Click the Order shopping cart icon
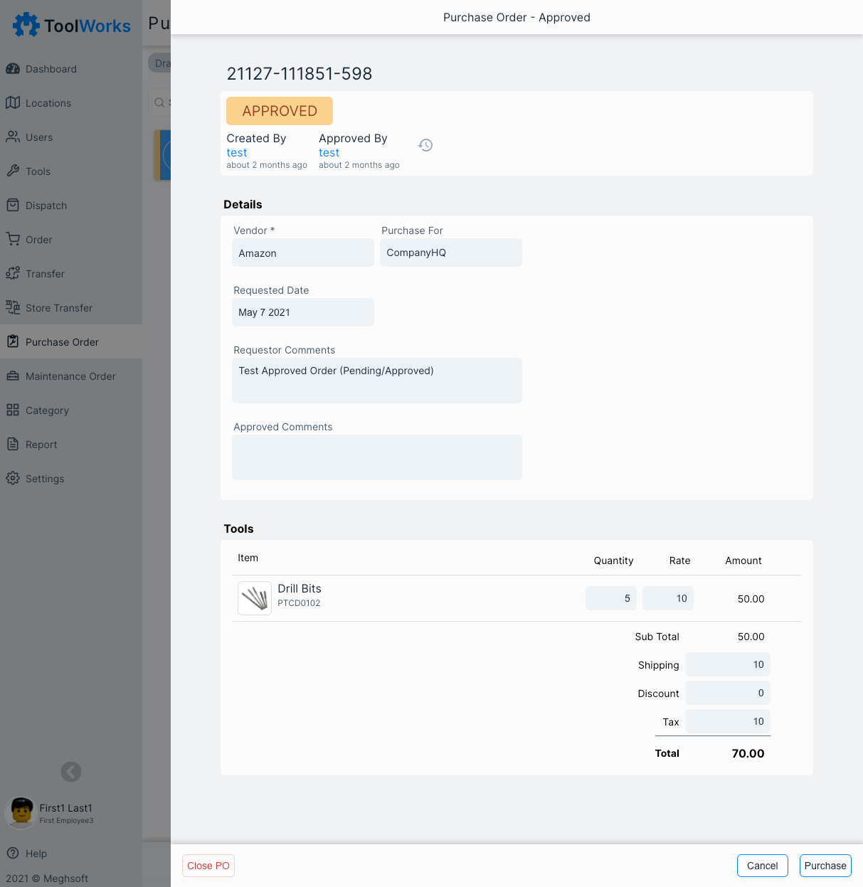Image resolution: width=863 pixels, height=887 pixels. [x=13, y=240]
